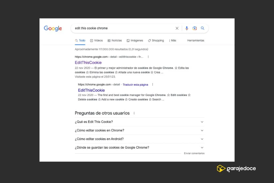The width and height of the screenshot is (274, 183).
Task: Expand '¿Cómo editar cookies en Chrome?' question
Action: 139,130
